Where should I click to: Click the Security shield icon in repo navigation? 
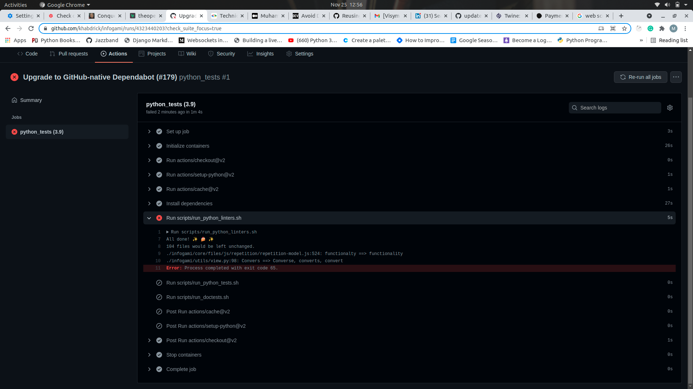[x=211, y=54]
